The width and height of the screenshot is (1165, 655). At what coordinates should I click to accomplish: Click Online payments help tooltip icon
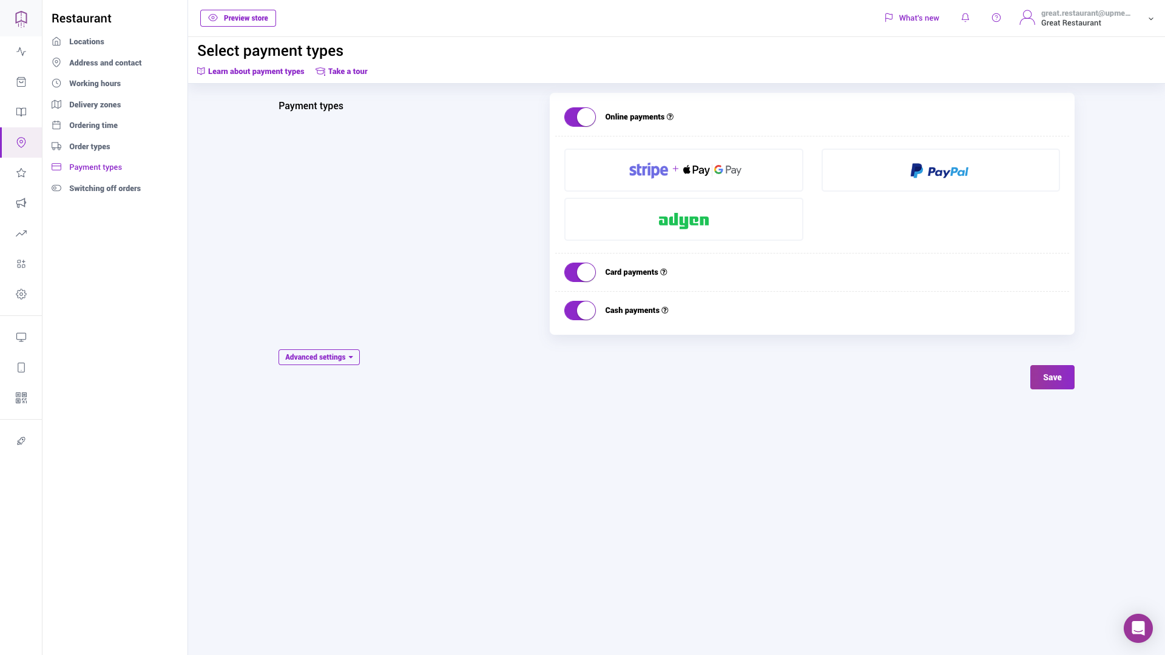670,117
